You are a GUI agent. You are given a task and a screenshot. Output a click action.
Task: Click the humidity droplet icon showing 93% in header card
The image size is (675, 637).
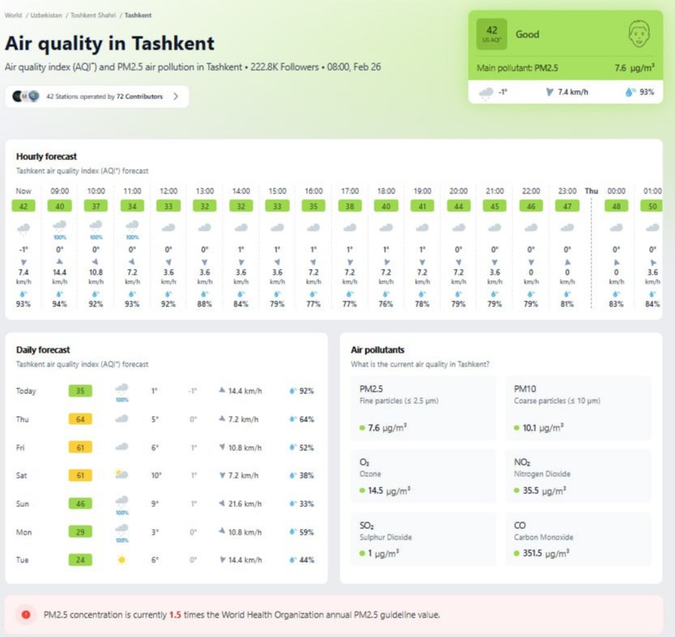pos(630,93)
